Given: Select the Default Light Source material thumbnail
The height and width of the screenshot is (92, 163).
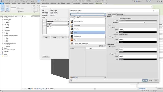Looking at the screenshot, I should tap(72, 22).
